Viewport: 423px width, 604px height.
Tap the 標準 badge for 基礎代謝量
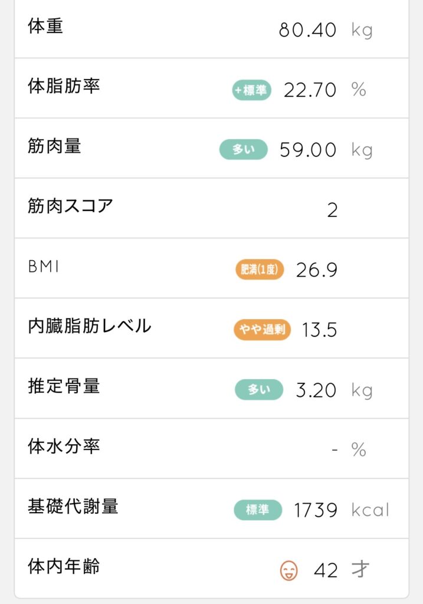tap(258, 510)
